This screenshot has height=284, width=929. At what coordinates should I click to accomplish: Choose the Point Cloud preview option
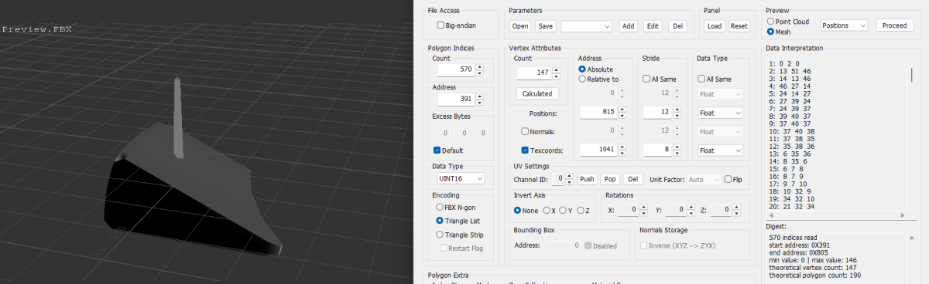coord(770,22)
